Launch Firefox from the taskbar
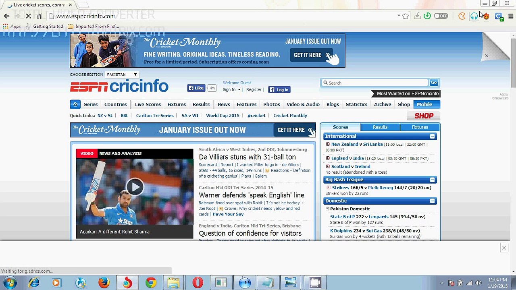This screenshot has width=516, height=290. 104,283
